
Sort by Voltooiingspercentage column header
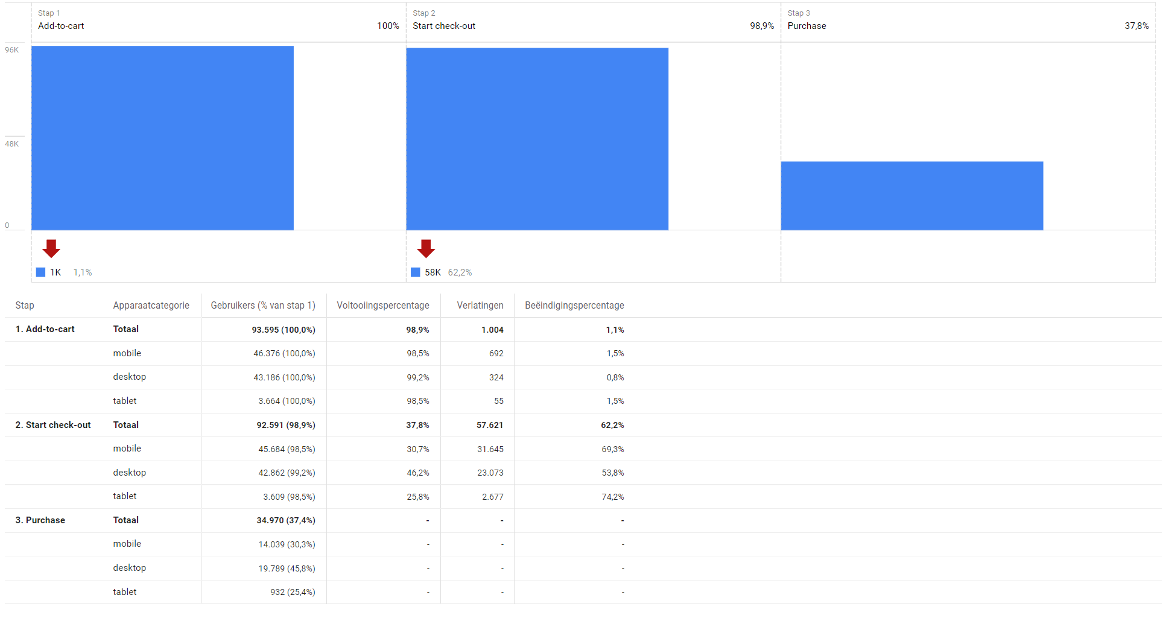coord(383,306)
